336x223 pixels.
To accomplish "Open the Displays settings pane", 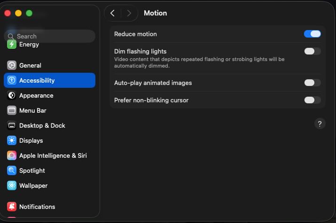I will 49,140.
